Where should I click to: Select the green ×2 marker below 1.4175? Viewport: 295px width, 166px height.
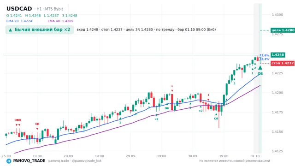point(156,119)
